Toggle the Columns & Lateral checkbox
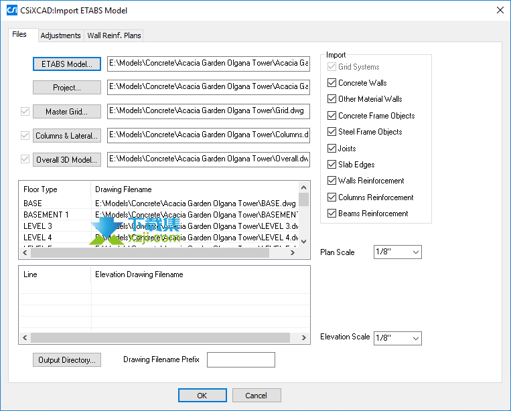This screenshot has height=411, width=511. pos(25,135)
